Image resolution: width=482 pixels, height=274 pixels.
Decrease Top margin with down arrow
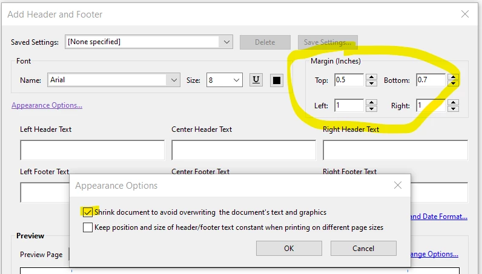tap(371, 83)
